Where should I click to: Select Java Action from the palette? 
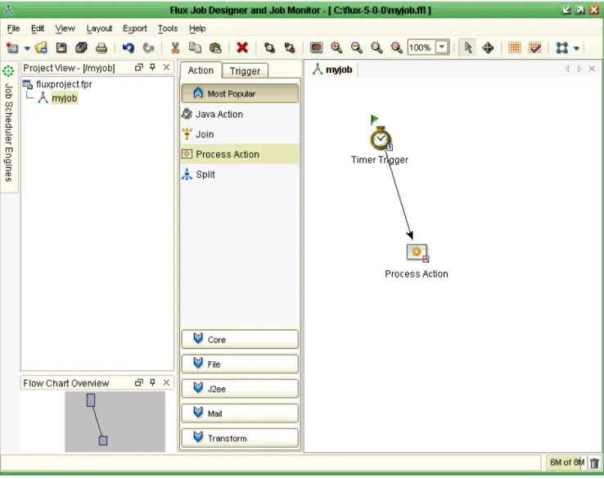coord(240,114)
